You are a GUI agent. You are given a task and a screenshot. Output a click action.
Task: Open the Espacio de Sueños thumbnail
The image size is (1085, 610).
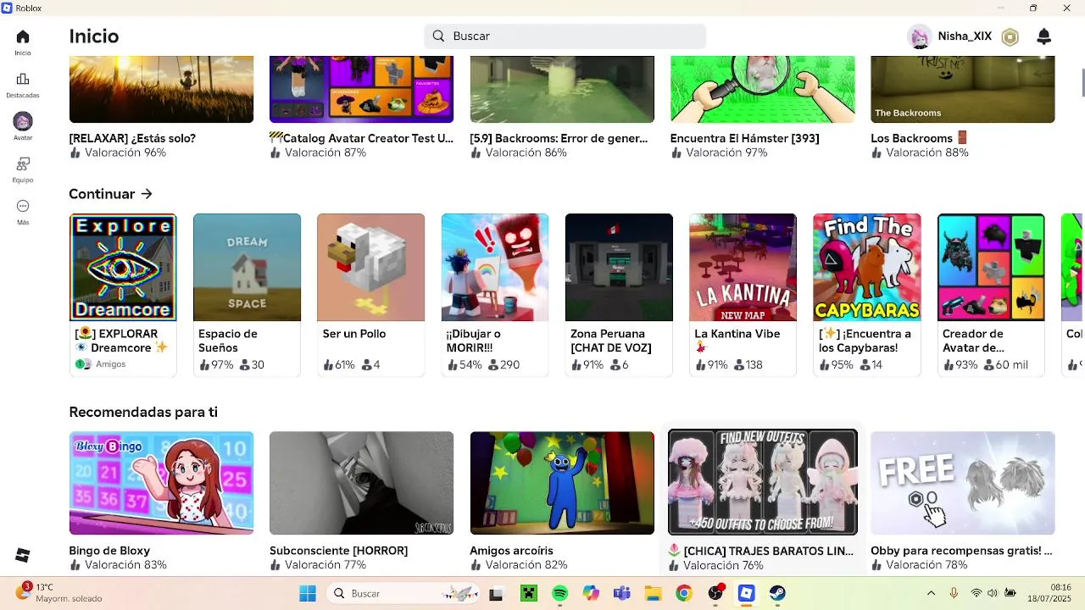coord(247,268)
